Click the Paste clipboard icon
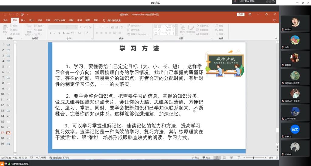This screenshot has width=311, height=166. pos(5,28)
